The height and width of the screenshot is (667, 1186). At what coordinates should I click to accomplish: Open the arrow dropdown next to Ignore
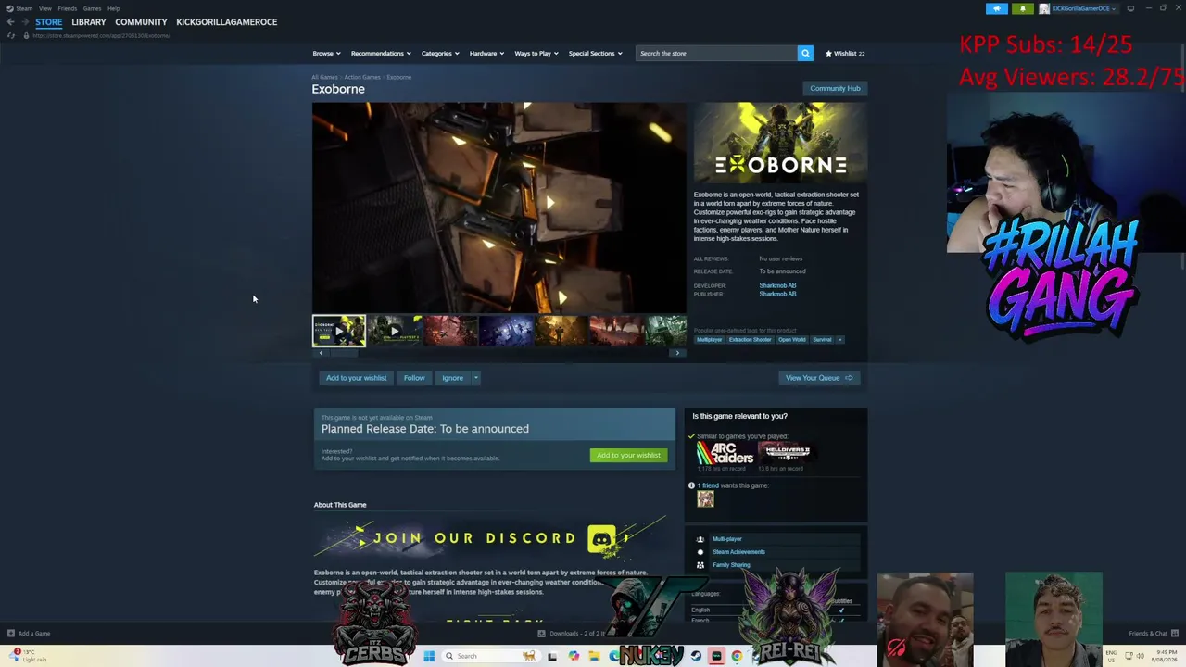(475, 378)
